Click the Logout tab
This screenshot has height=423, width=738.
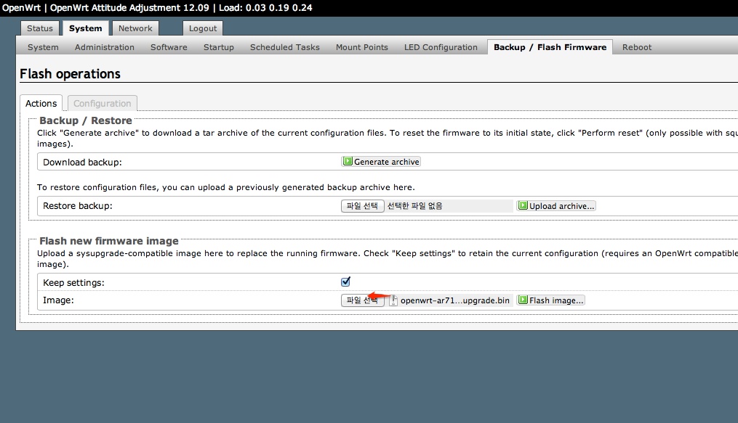pos(202,28)
